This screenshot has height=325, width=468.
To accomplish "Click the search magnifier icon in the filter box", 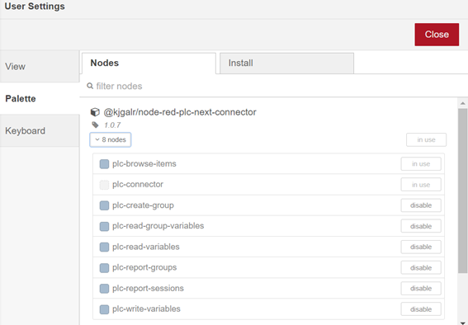I will (90, 86).
